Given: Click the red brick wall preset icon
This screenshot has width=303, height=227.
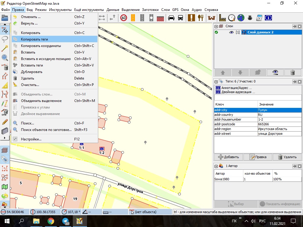Looking at the screenshot, I should pos(160,18).
